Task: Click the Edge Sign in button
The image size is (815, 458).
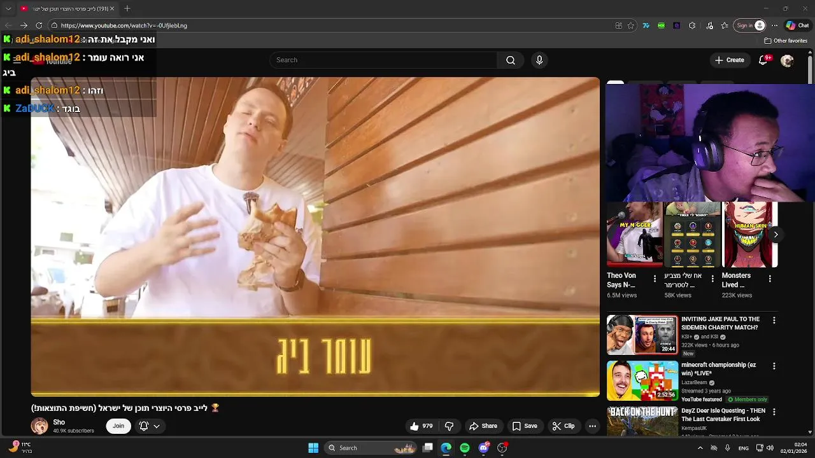Action: click(x=750, y=25)
